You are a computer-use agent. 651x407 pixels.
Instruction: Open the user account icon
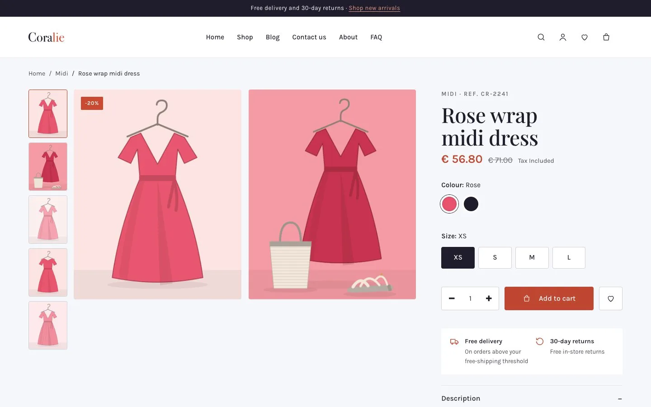[x=563, y=37]
